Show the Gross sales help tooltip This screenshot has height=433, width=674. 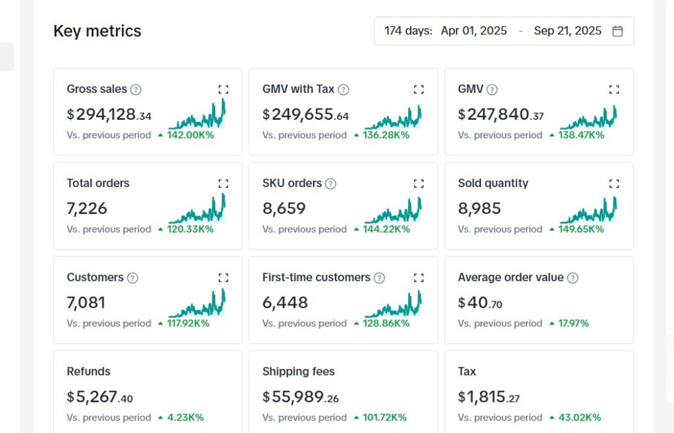[x=136, y=89]
